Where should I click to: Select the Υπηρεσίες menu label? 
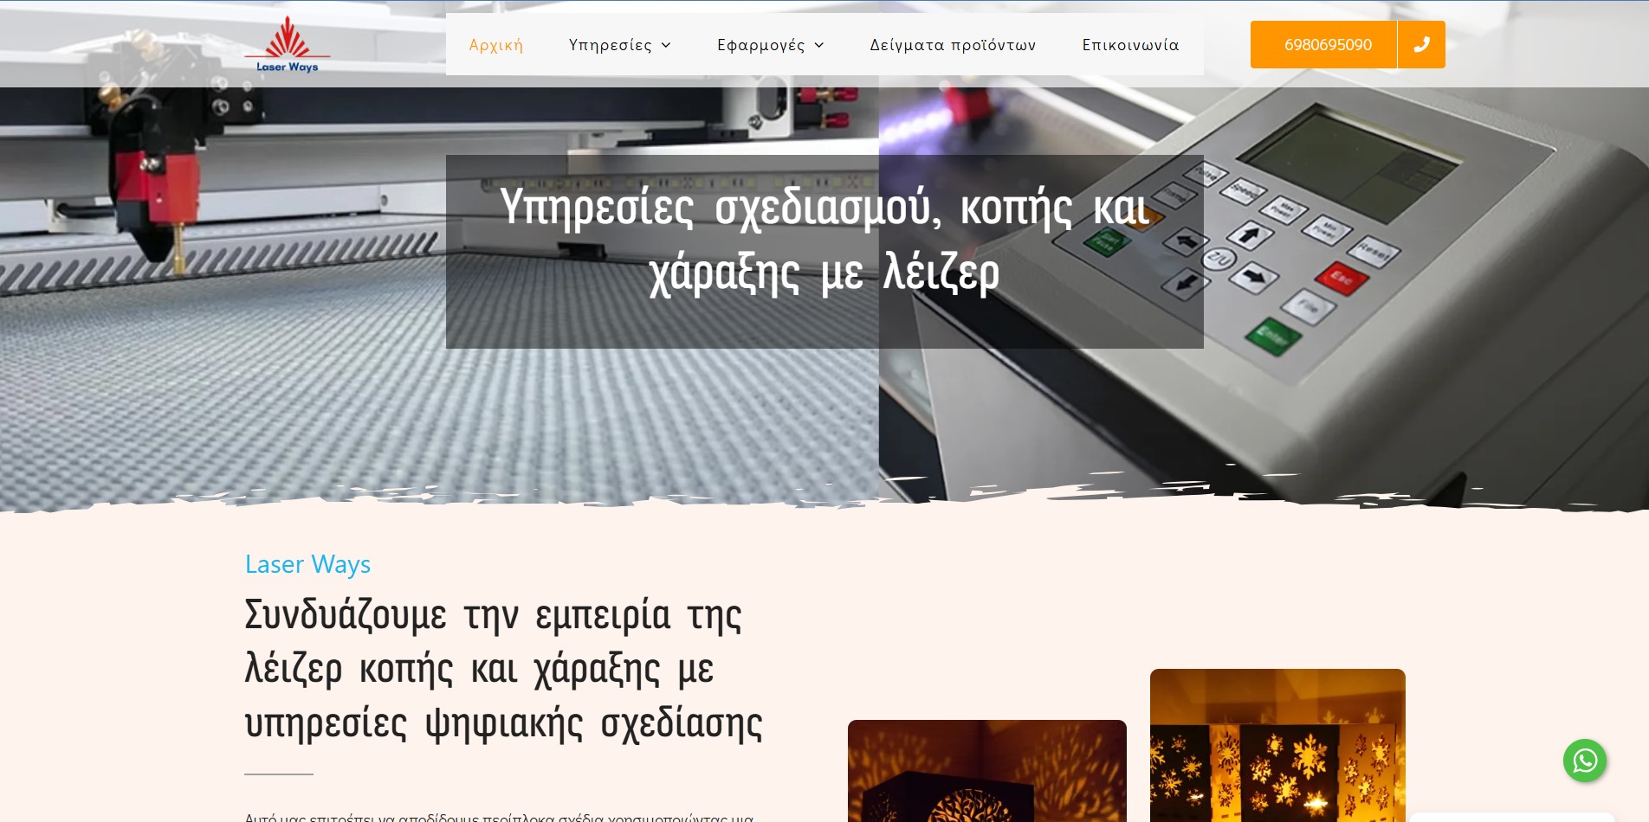click(610, 45)
